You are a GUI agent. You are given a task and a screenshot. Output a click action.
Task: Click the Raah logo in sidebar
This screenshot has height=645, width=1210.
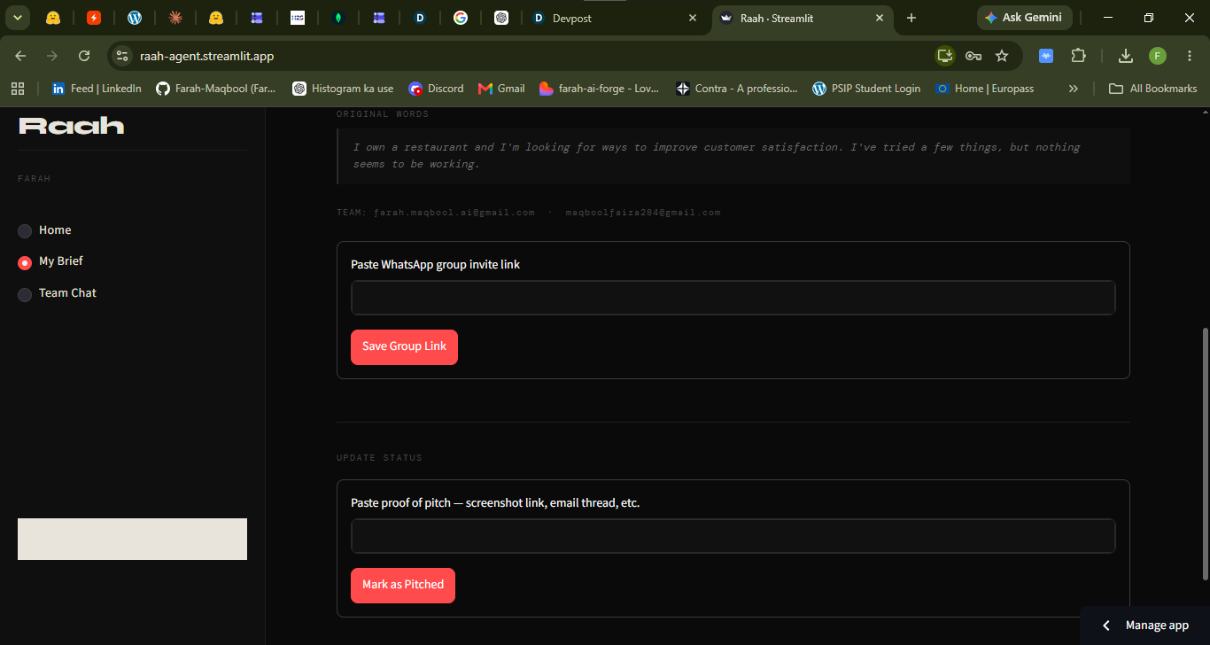(x=72, y=126)
